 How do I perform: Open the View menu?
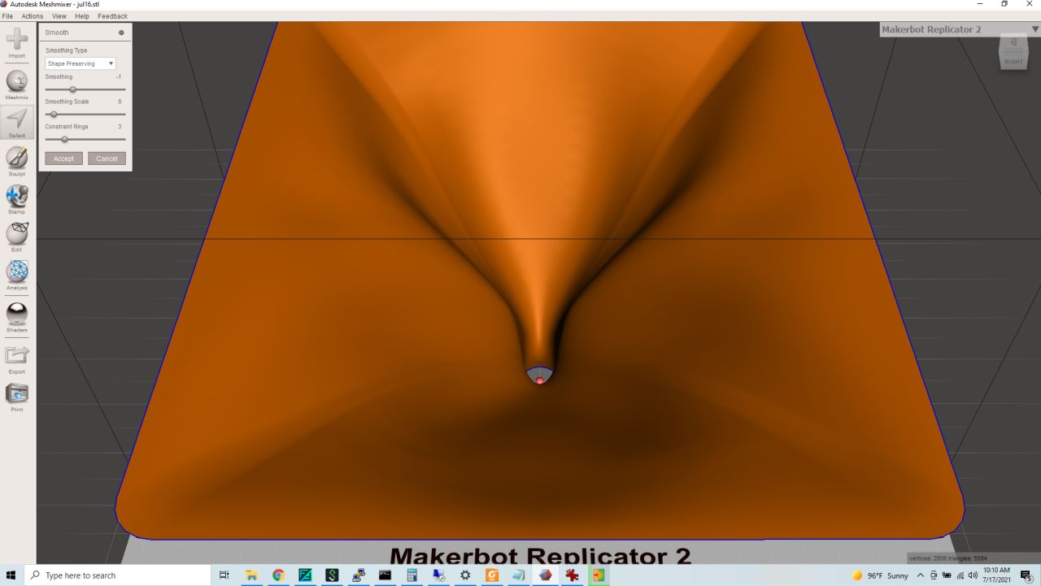(x=59, y=16)
